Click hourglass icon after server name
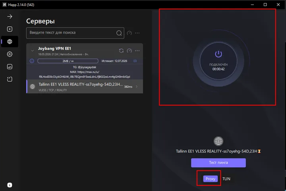286x191 pixels. tap(259, 151)
